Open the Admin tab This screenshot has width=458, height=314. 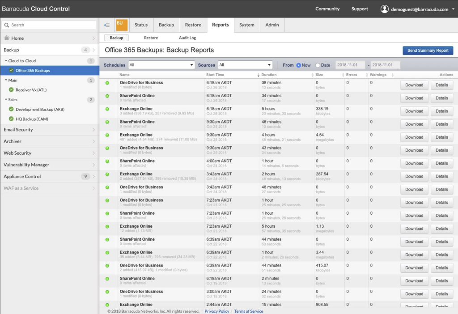[x=272, y=25]
